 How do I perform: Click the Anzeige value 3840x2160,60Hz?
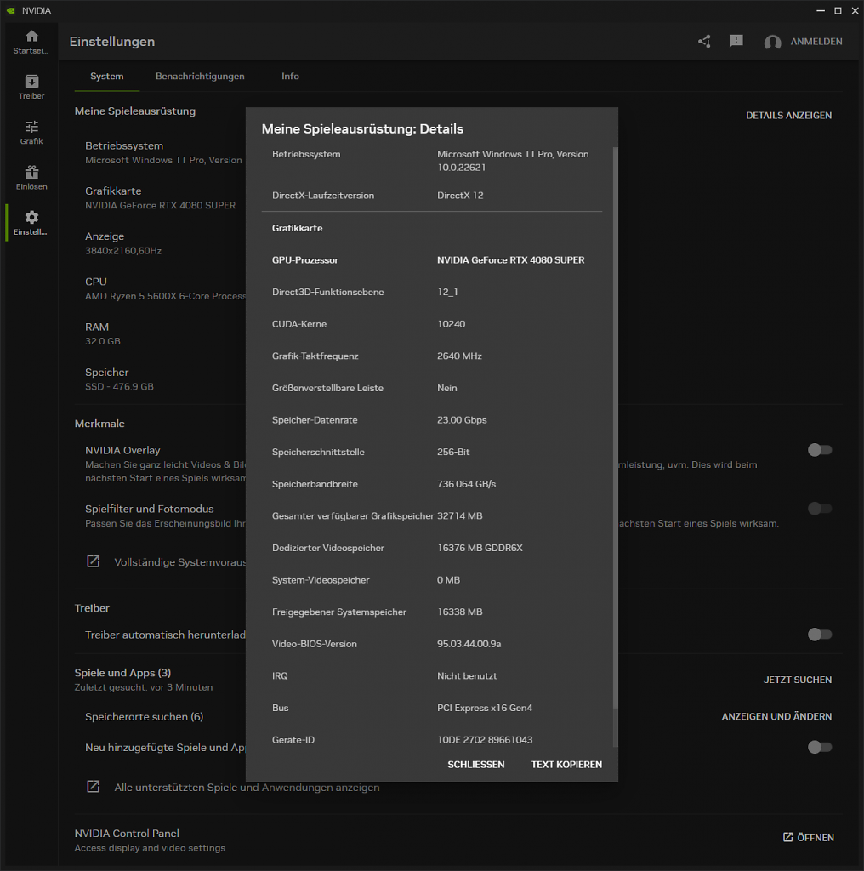click(123, 251)
